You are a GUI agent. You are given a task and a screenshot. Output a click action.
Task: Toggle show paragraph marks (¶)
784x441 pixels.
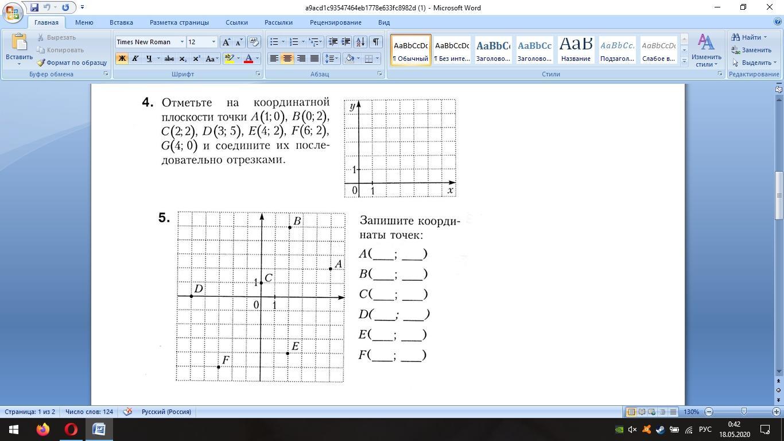375,42
